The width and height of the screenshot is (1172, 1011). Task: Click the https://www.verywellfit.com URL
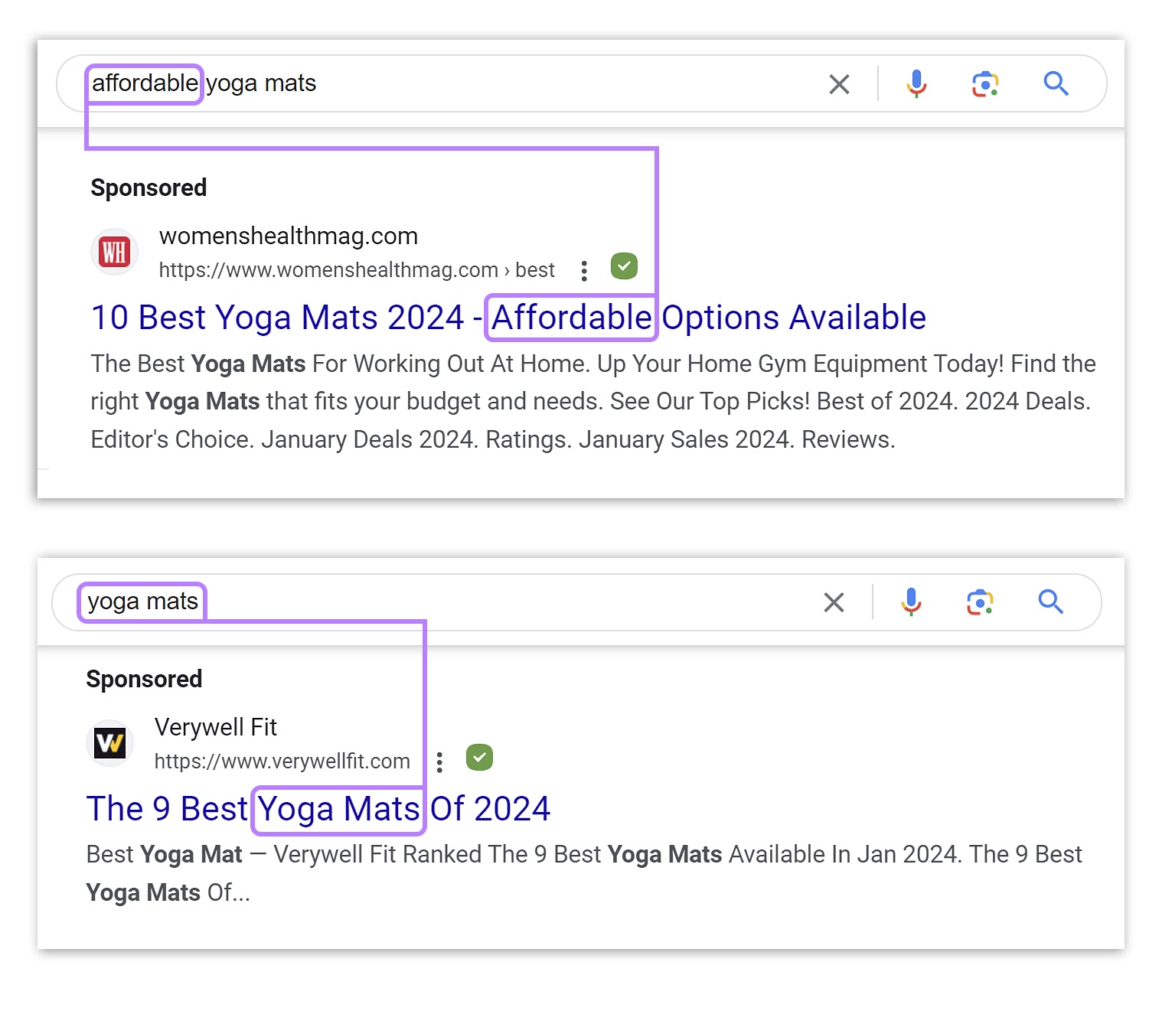click(x=282, y=760)
